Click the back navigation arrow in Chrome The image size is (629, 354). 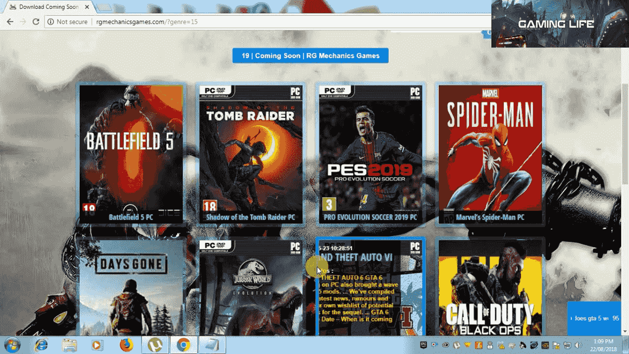pos(9,22)
